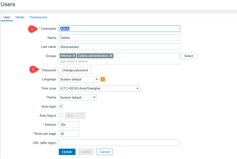Click the URL (after login) field

tap(119, 143)
